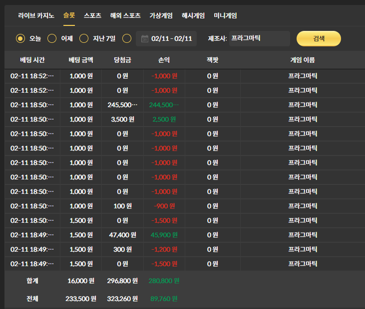Click the red -1,200 원 loss value
Screen dimensions: 365x309
[164, 250]
